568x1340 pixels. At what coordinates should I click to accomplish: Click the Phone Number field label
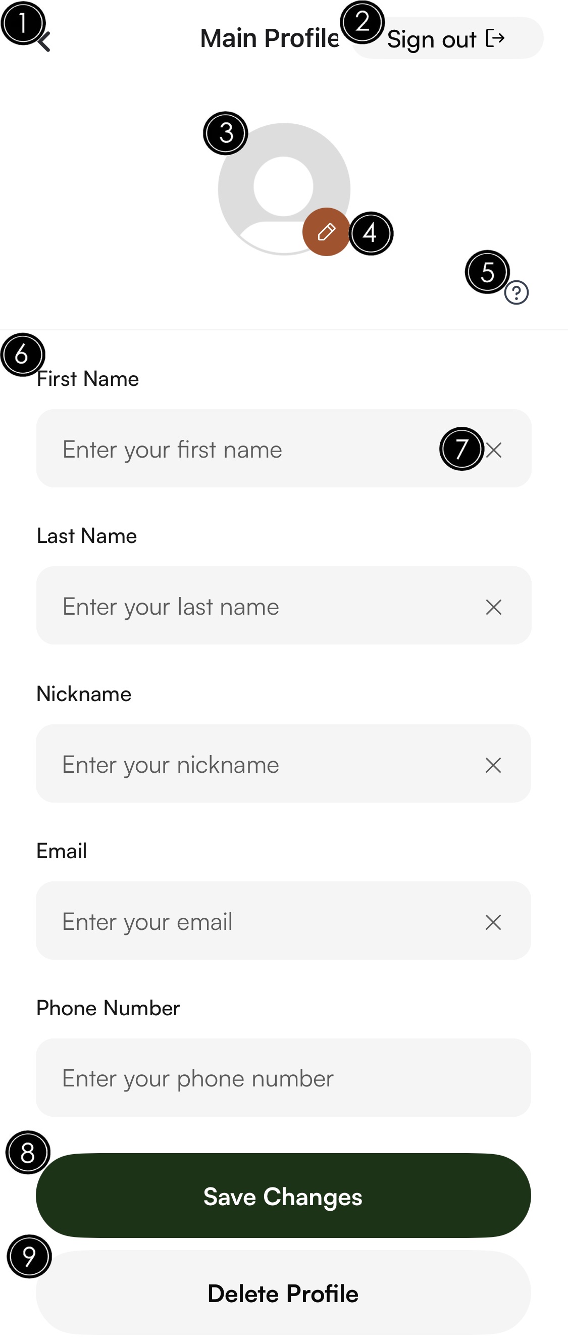point(108,1008)
